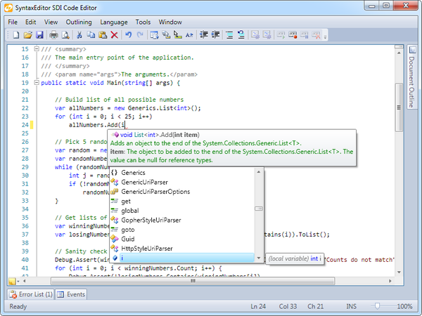
Task: Select GopherStyleUriParser in the completion list
Action: tap(151, 220)
